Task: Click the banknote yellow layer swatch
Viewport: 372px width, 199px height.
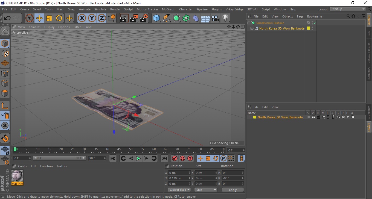Action: tap(309, 28)
